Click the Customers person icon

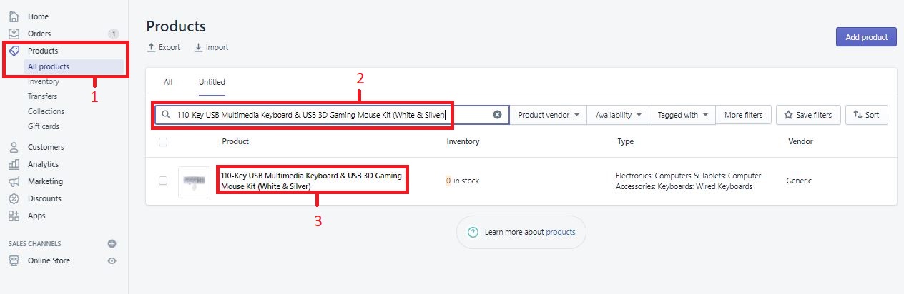pyautogui.click(x=14, y=147)
